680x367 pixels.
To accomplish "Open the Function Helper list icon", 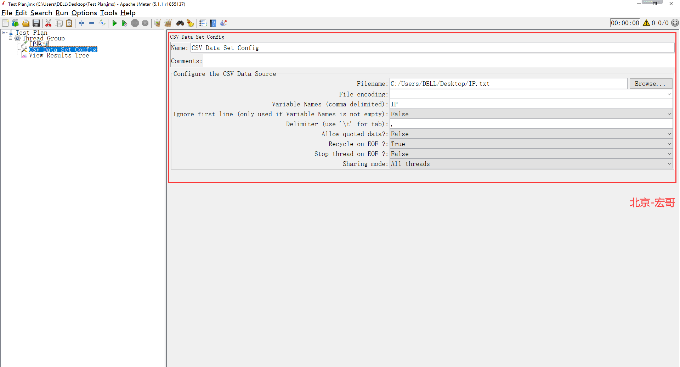I will coord(203,23).
